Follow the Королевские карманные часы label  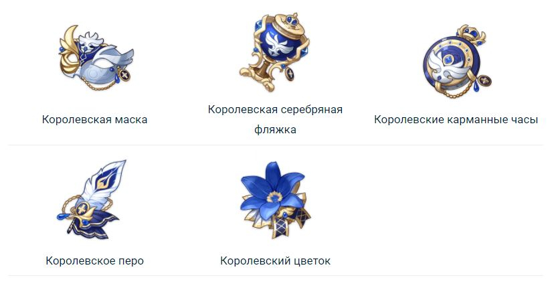click(456, 119)
